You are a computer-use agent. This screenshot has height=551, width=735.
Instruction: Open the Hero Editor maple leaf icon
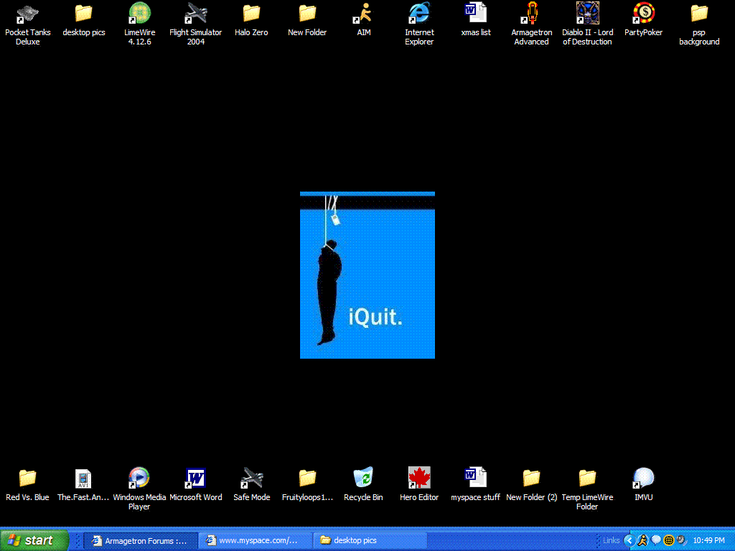click(x=419, y=479)
